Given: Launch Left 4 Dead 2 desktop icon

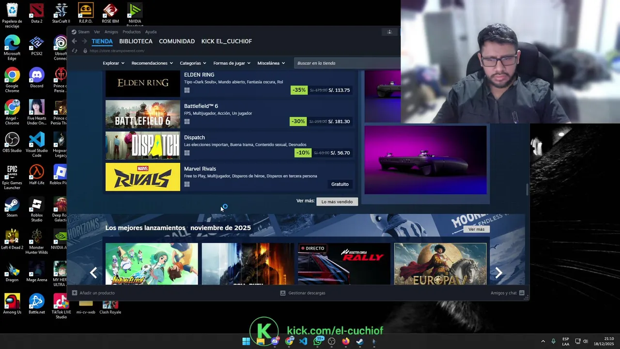Looking at the screenshot, I should point(12,239).
